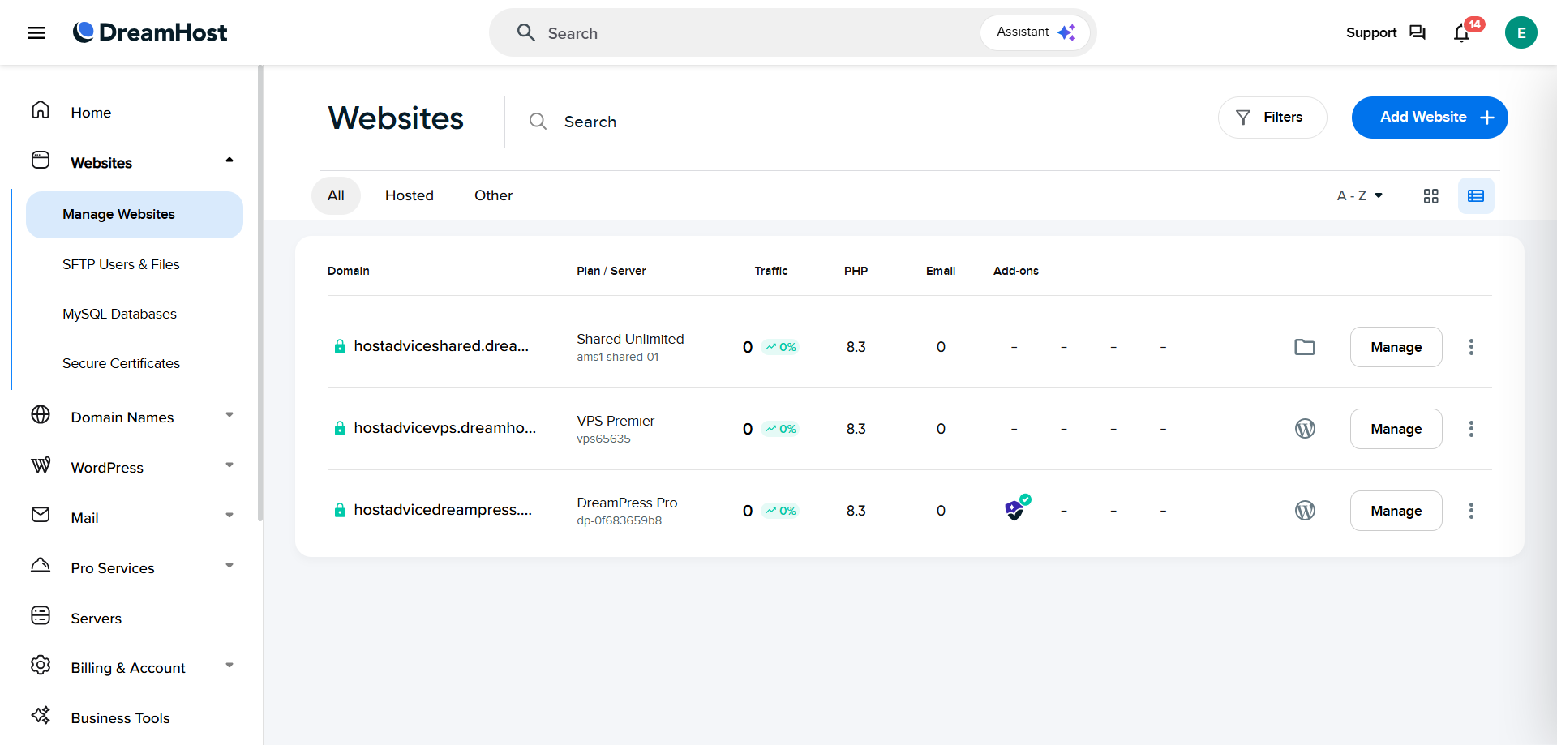The height and width of the screenshot is (745, 1557).
Task: Select the Hosted tab
Action: tap(410, 195)
